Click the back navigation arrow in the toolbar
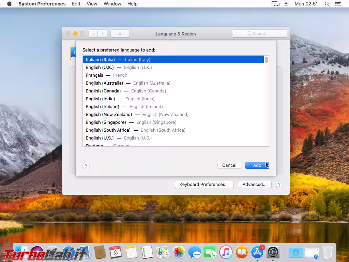This screenshot has height=262, width=349. 93,33
